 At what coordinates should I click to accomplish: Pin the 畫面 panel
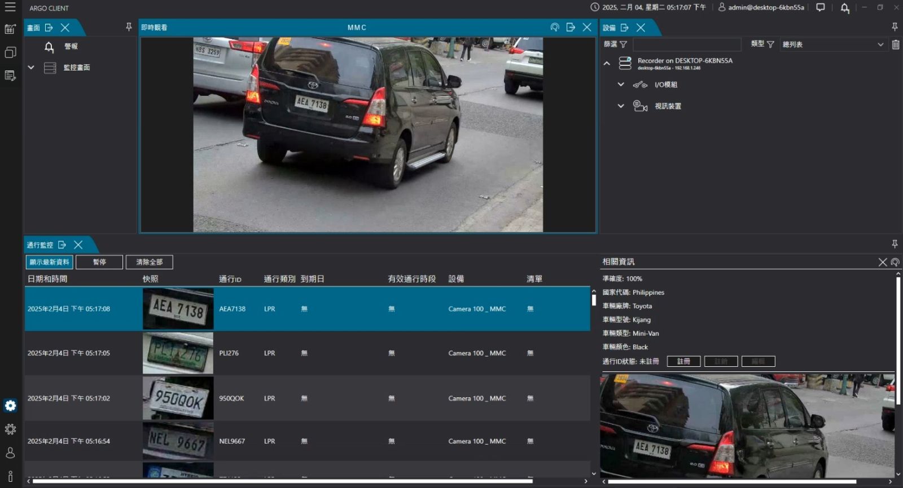129,27
